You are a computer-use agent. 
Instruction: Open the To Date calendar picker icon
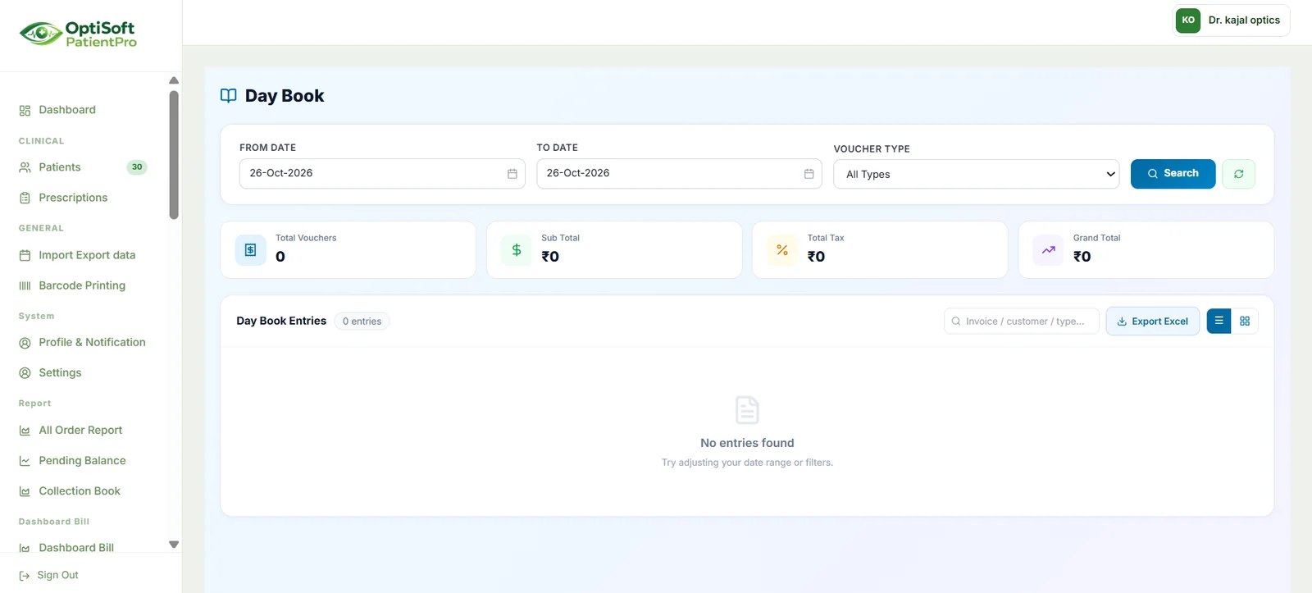(809, 174)
